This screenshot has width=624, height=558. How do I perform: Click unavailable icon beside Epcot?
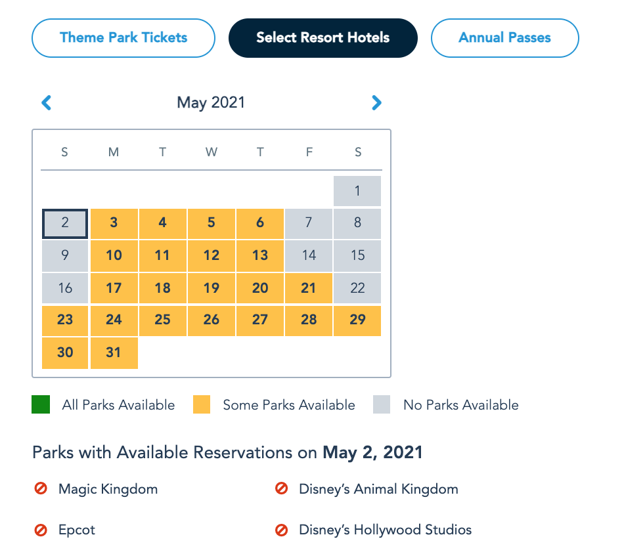pyautogui.click(x=41, y=530)
